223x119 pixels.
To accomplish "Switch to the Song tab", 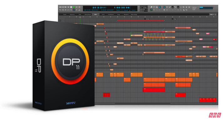I will pos(119,14).
